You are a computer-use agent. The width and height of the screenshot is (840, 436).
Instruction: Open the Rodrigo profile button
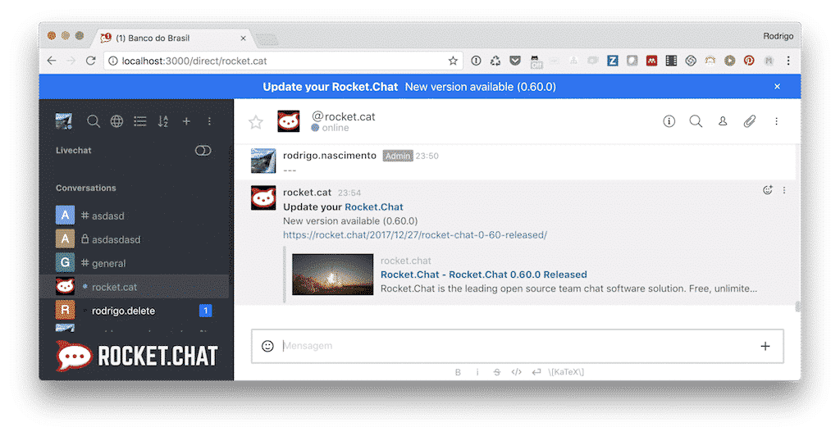click(x=778, y=36)
